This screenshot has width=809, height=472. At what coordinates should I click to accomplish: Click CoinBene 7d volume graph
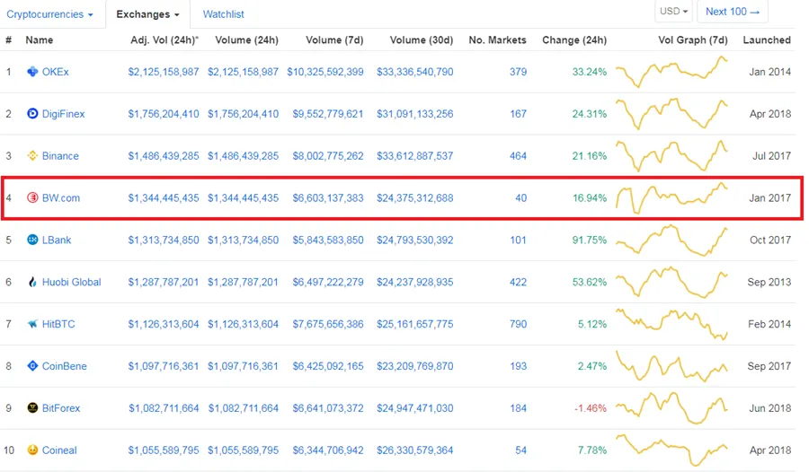coord(671,366)
